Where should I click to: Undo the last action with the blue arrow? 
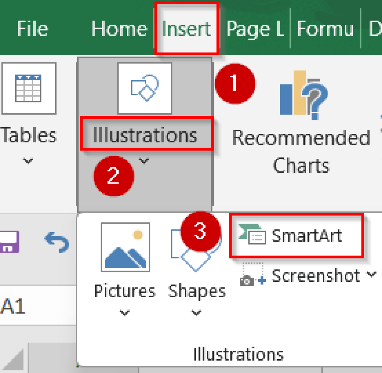57,243
